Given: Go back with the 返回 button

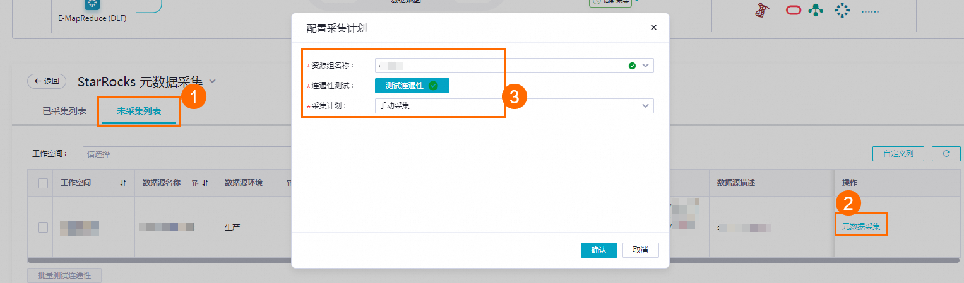Looking at the screenshot, I should pos(47,81).
